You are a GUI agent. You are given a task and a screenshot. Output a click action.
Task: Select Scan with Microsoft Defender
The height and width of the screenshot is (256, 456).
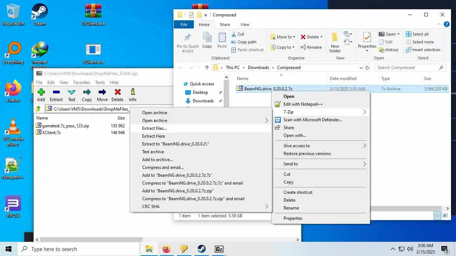pyautogui.click(x=321, y=120)
